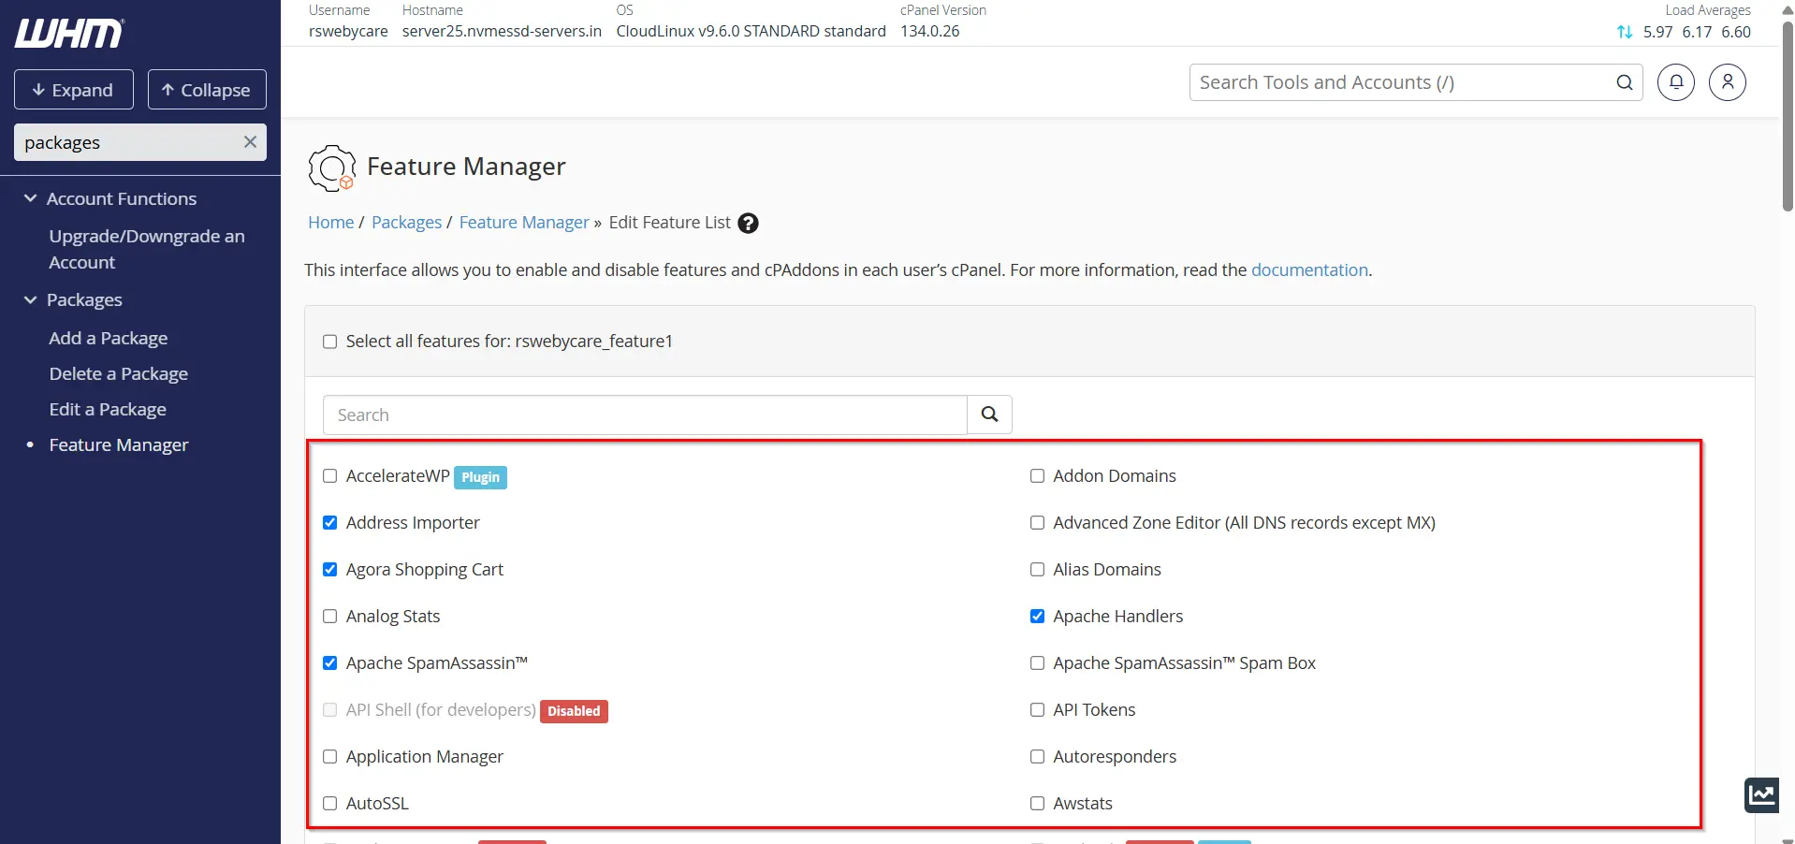
Task: Open Delete a Package
Action: (119, 373)
